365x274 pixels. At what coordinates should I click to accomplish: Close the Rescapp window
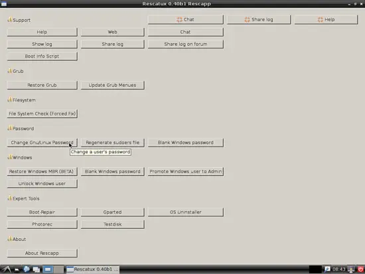(x=361, y=4)
